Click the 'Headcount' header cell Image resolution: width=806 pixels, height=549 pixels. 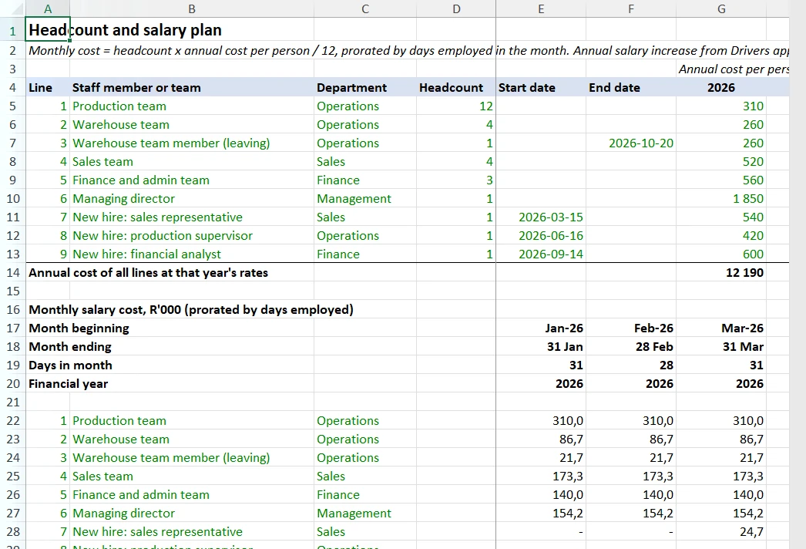(456, 87)
